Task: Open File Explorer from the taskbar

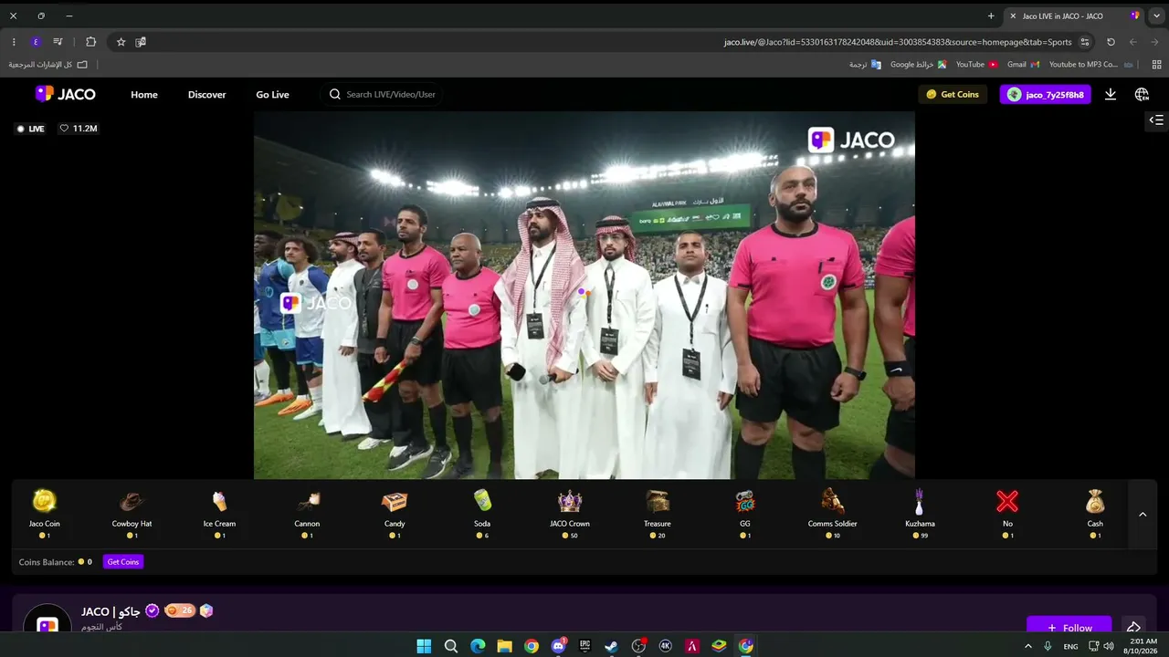Action: (x=504, y=646)
